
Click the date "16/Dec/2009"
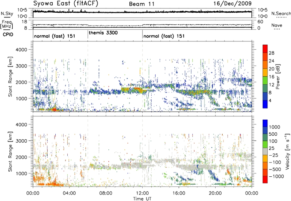(232, 3)
